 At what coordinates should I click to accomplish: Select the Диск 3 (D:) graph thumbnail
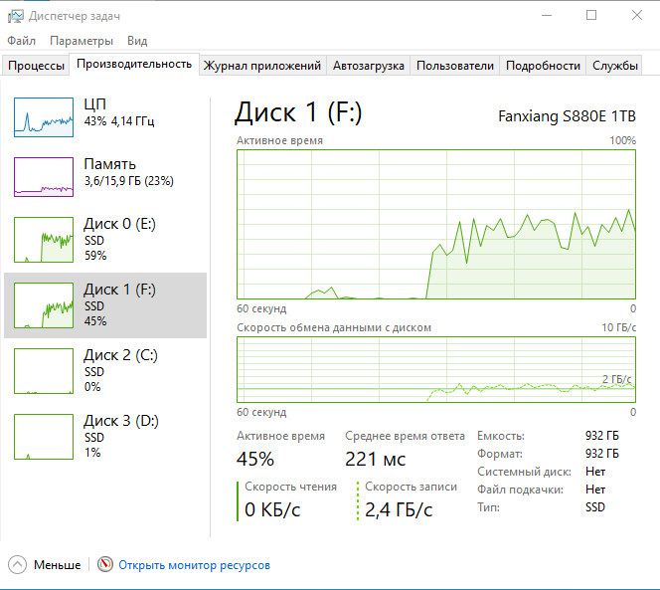coord(44,437)
